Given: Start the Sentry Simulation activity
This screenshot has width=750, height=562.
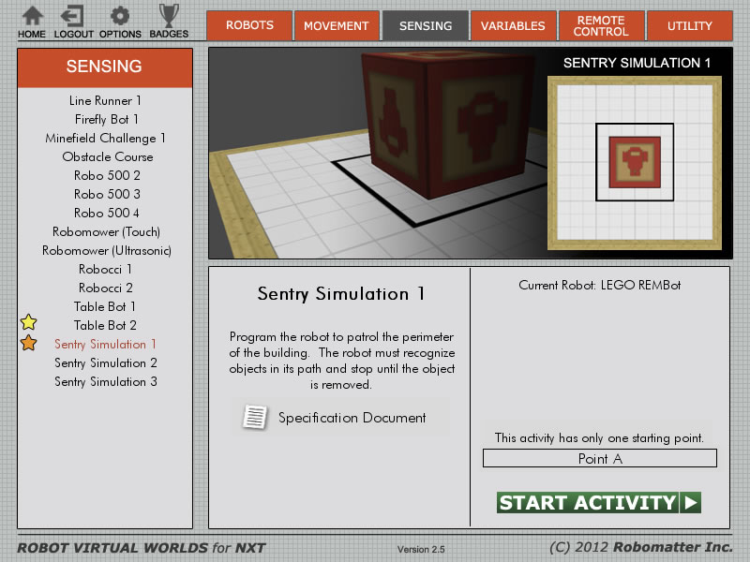Looking at the screenshot, I should pyautogui.click(x=599, y=503).
